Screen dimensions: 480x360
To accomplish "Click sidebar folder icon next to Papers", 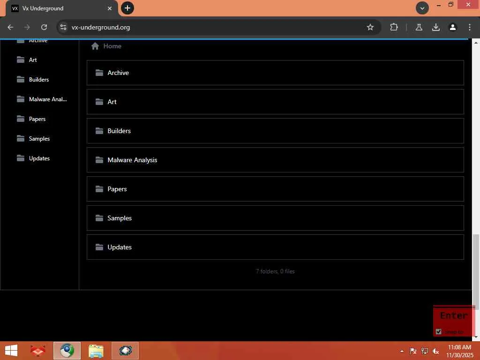I will pos(21,119).
